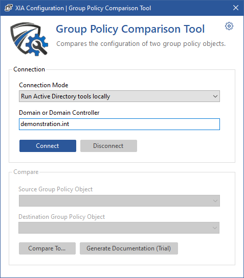The height and width of the screenshot is (278, 244).
Task: Click the window title bar text
Action: click(83, 8)
